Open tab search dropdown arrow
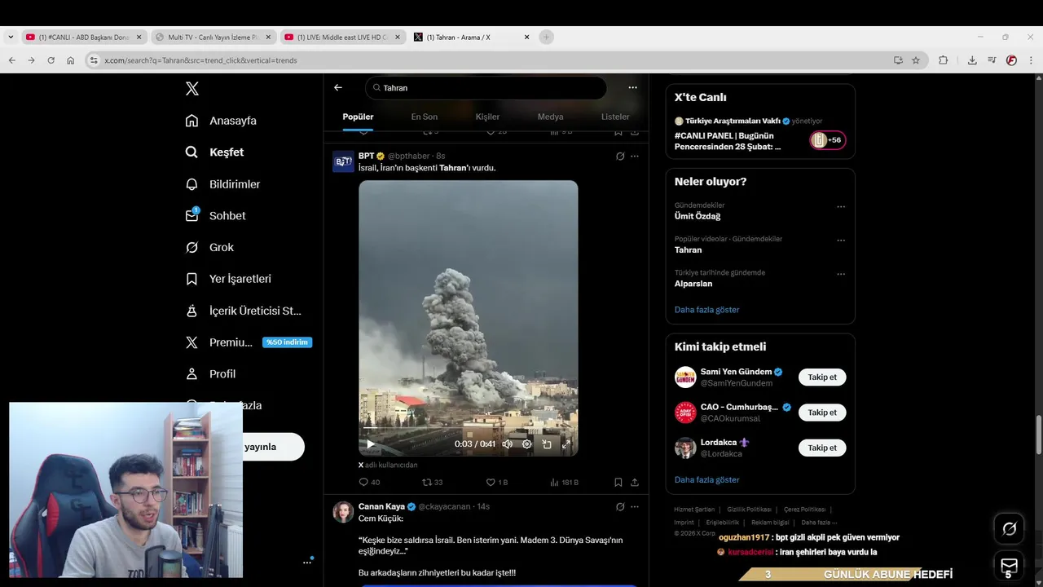The image size is (1043, 587). 11,37
